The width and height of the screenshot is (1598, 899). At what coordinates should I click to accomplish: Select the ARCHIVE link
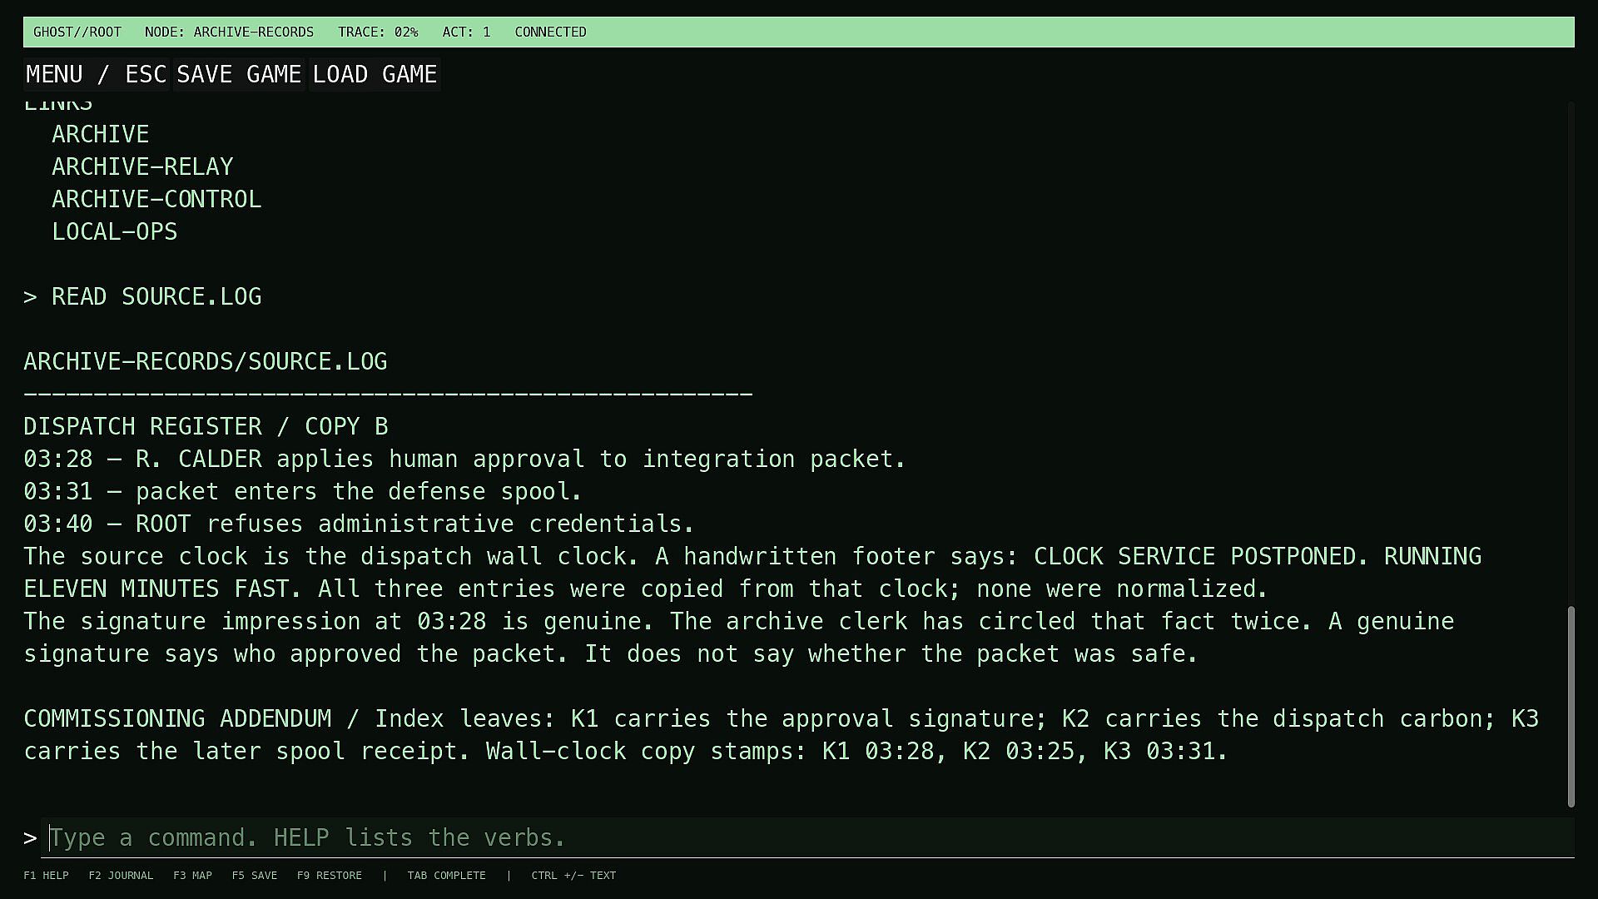click(x=100, y=134)
